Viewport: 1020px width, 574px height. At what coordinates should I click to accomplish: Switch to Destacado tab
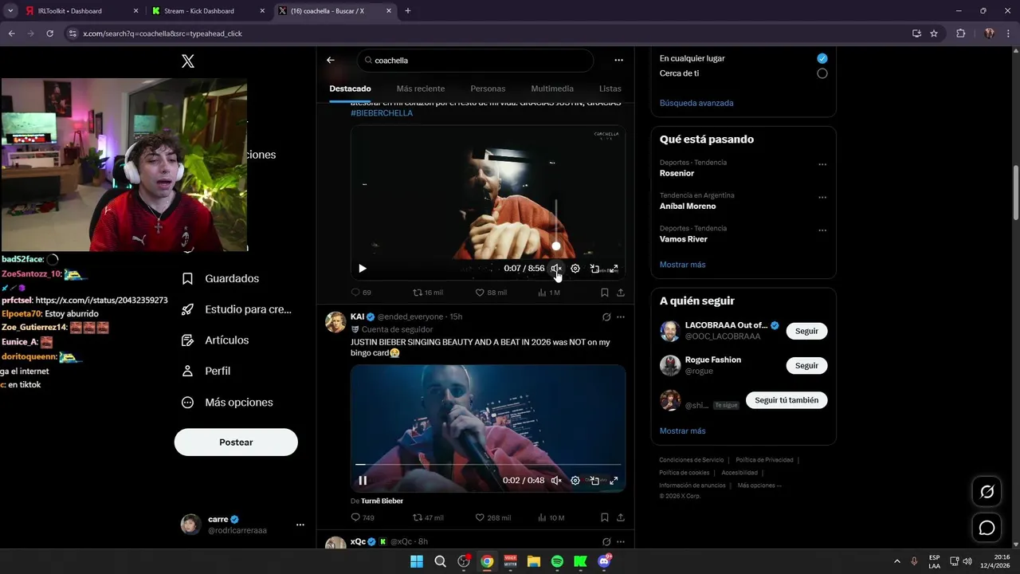pos(350,88)
